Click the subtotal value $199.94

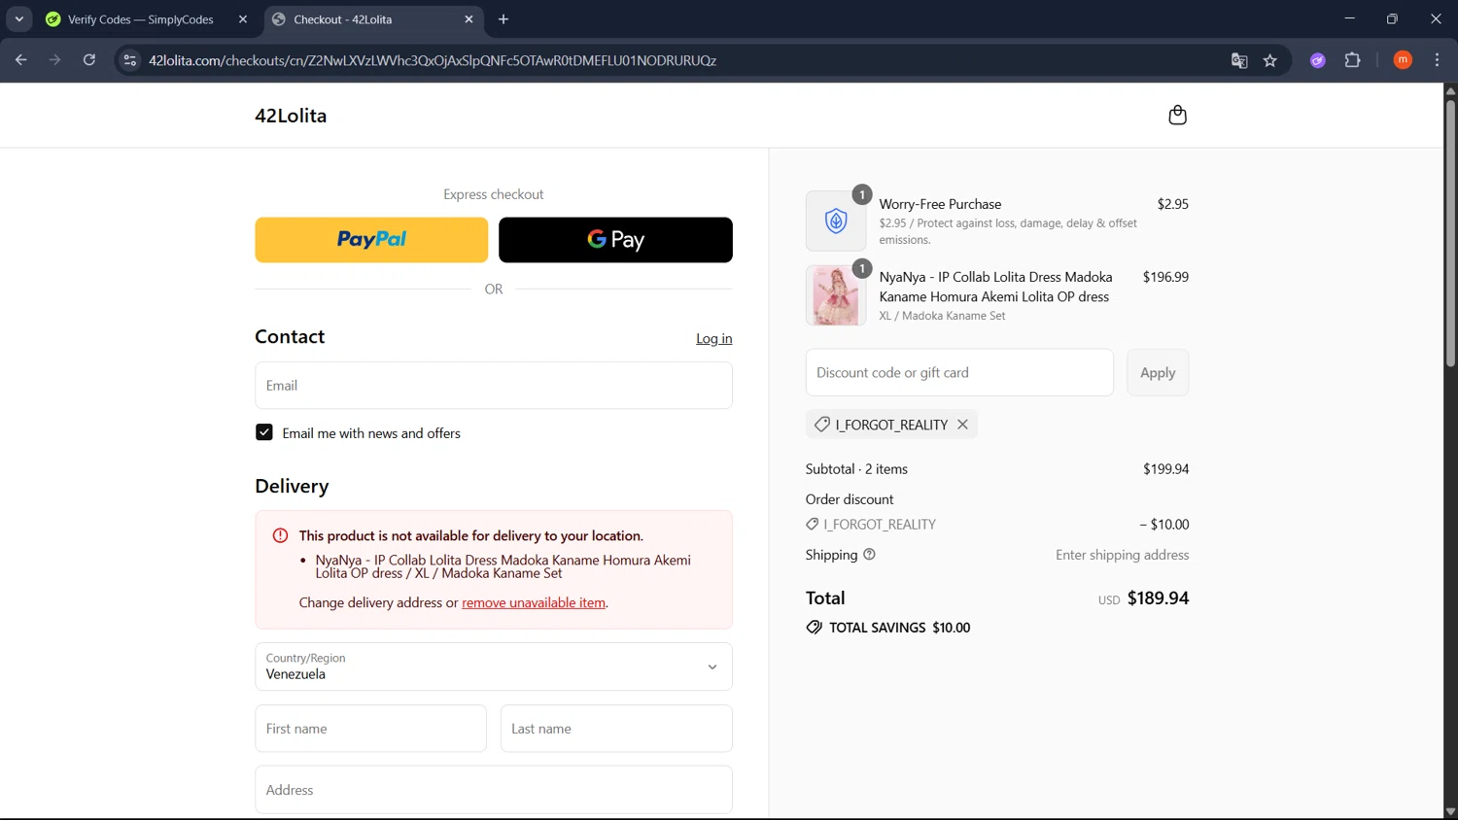tap(1165, 469)
